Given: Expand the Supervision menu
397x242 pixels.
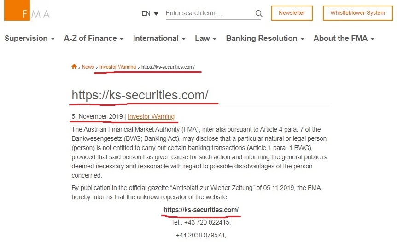Looking at the screenshot, I should point(29,39).
